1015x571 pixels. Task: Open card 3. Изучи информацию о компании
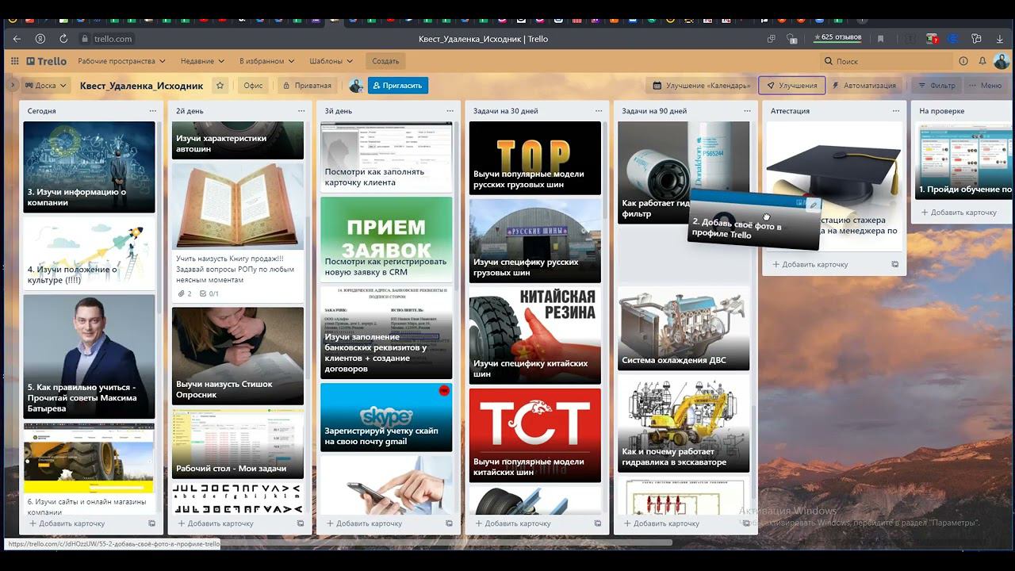tap(89, 167)
